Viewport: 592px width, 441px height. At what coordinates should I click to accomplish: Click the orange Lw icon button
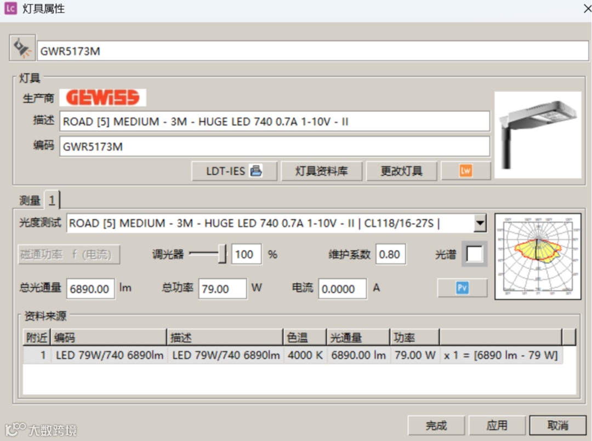[x=466, y=171]
